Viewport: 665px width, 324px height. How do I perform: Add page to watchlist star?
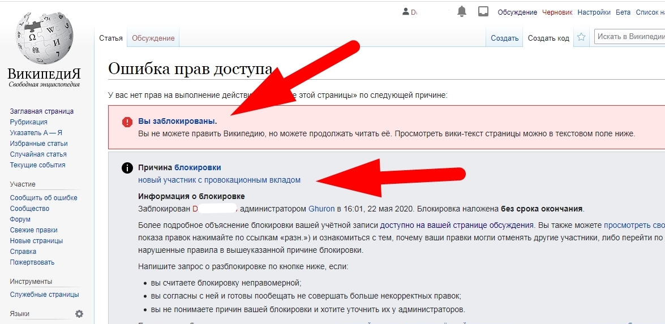[581, 38]
